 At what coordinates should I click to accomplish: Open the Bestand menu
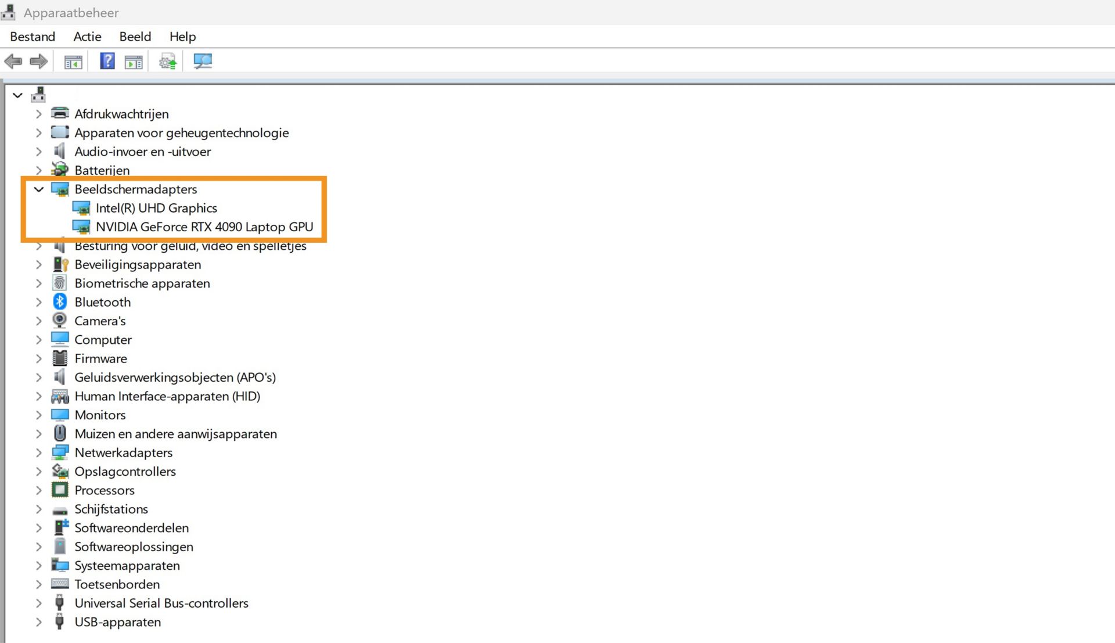point(33,37)
